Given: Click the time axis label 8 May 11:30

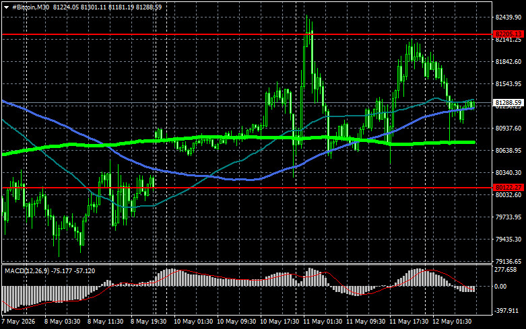Looking at the screenshot, I should pos(105,322).
